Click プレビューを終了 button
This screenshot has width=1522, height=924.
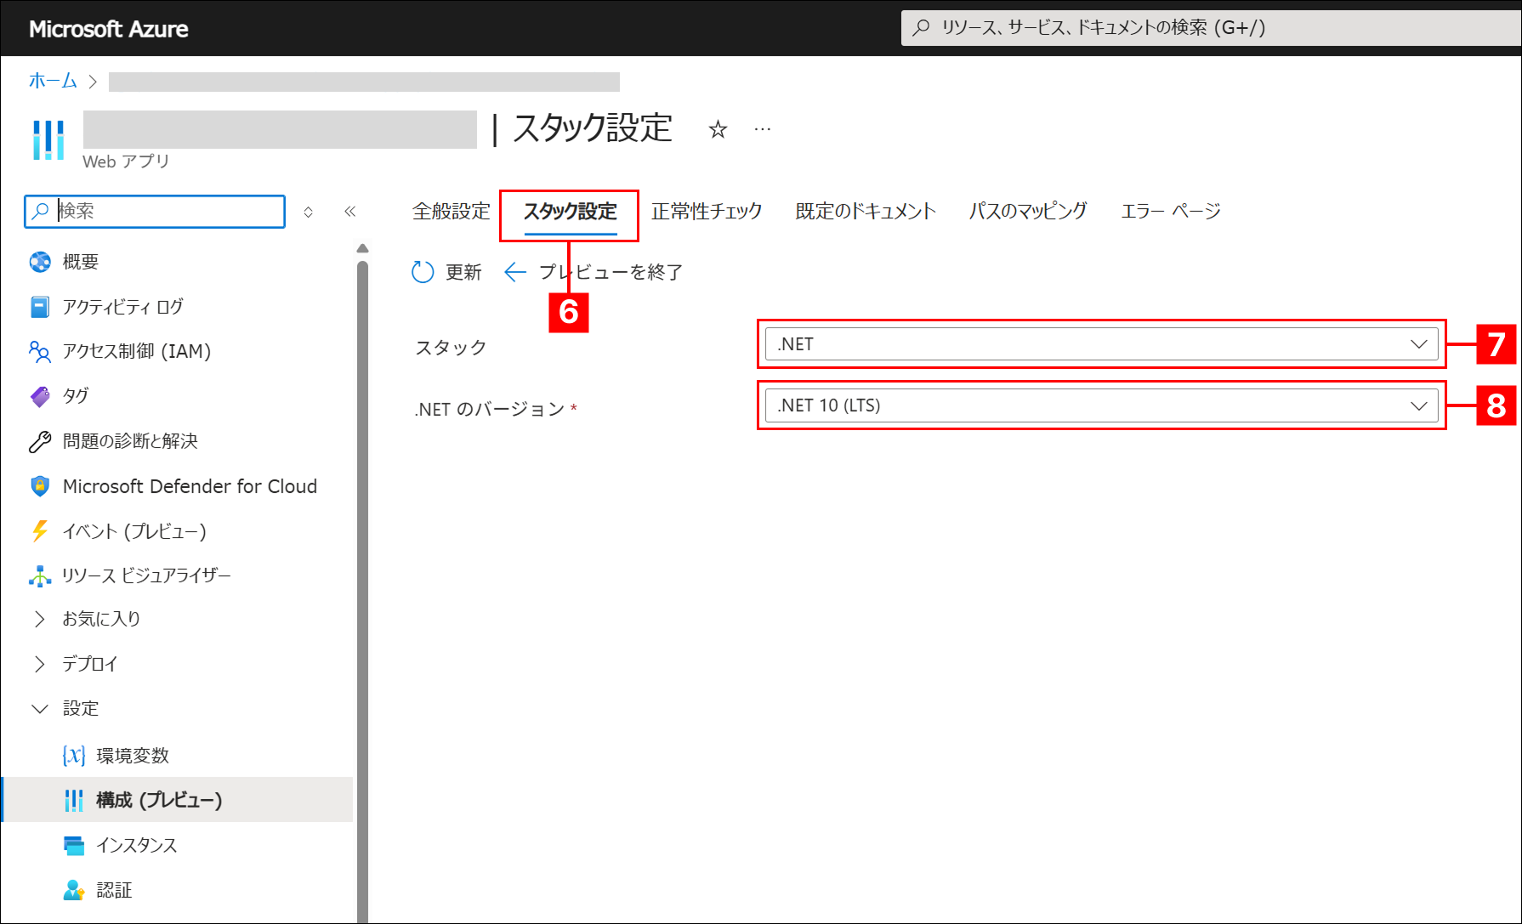(593, 272)
